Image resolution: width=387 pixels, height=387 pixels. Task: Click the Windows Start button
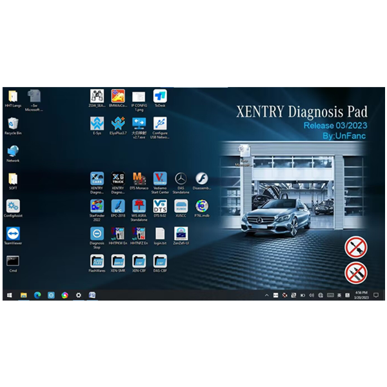click(10, 295)
